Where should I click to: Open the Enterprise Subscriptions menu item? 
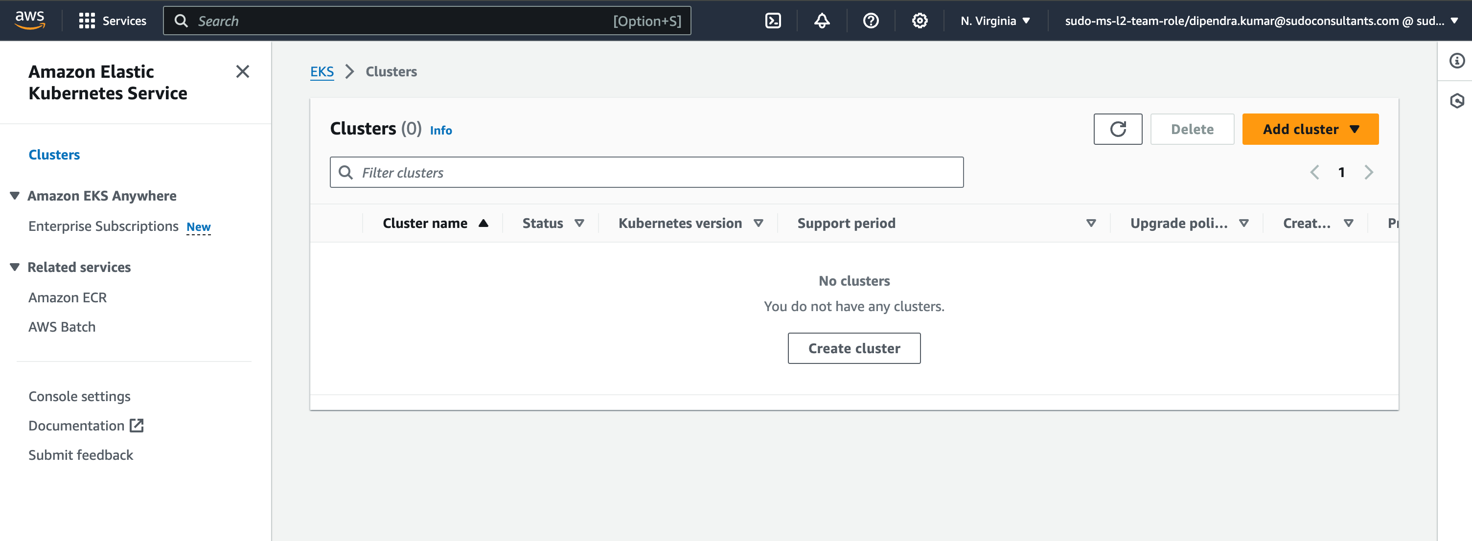[x=104, y=225]
